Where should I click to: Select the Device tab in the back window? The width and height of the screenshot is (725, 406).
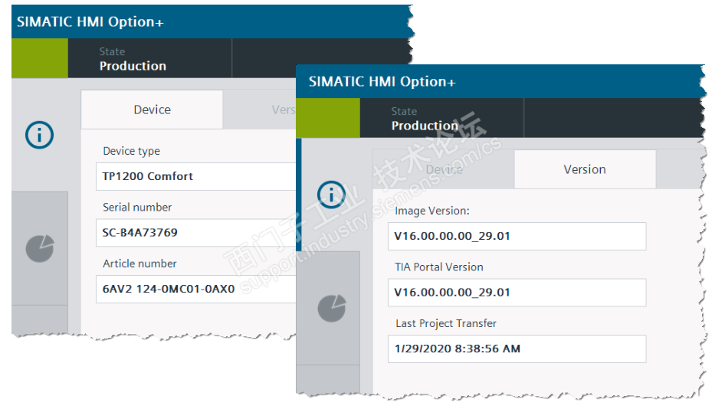pyautogui.click(x=152, y=110)
